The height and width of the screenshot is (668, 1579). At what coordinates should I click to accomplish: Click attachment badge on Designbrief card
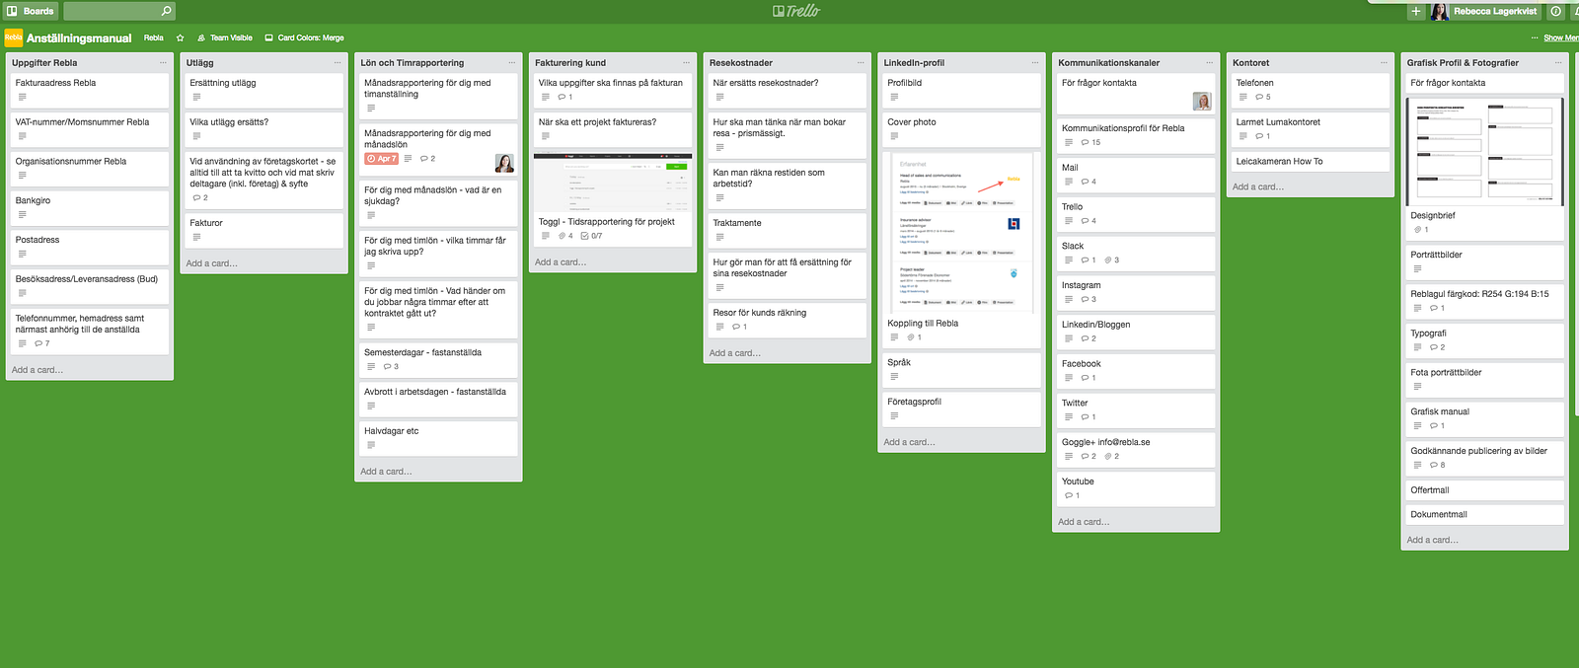1421,229
